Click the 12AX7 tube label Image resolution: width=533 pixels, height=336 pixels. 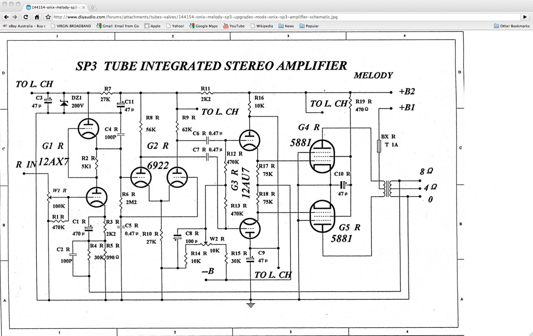pyautogui.click(x=53, y=161)
